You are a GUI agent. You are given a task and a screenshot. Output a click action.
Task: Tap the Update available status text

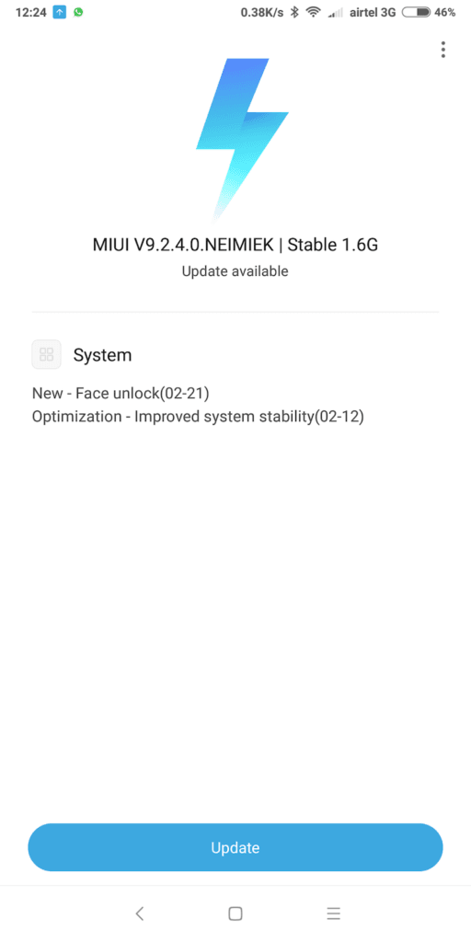coord(235,271)
